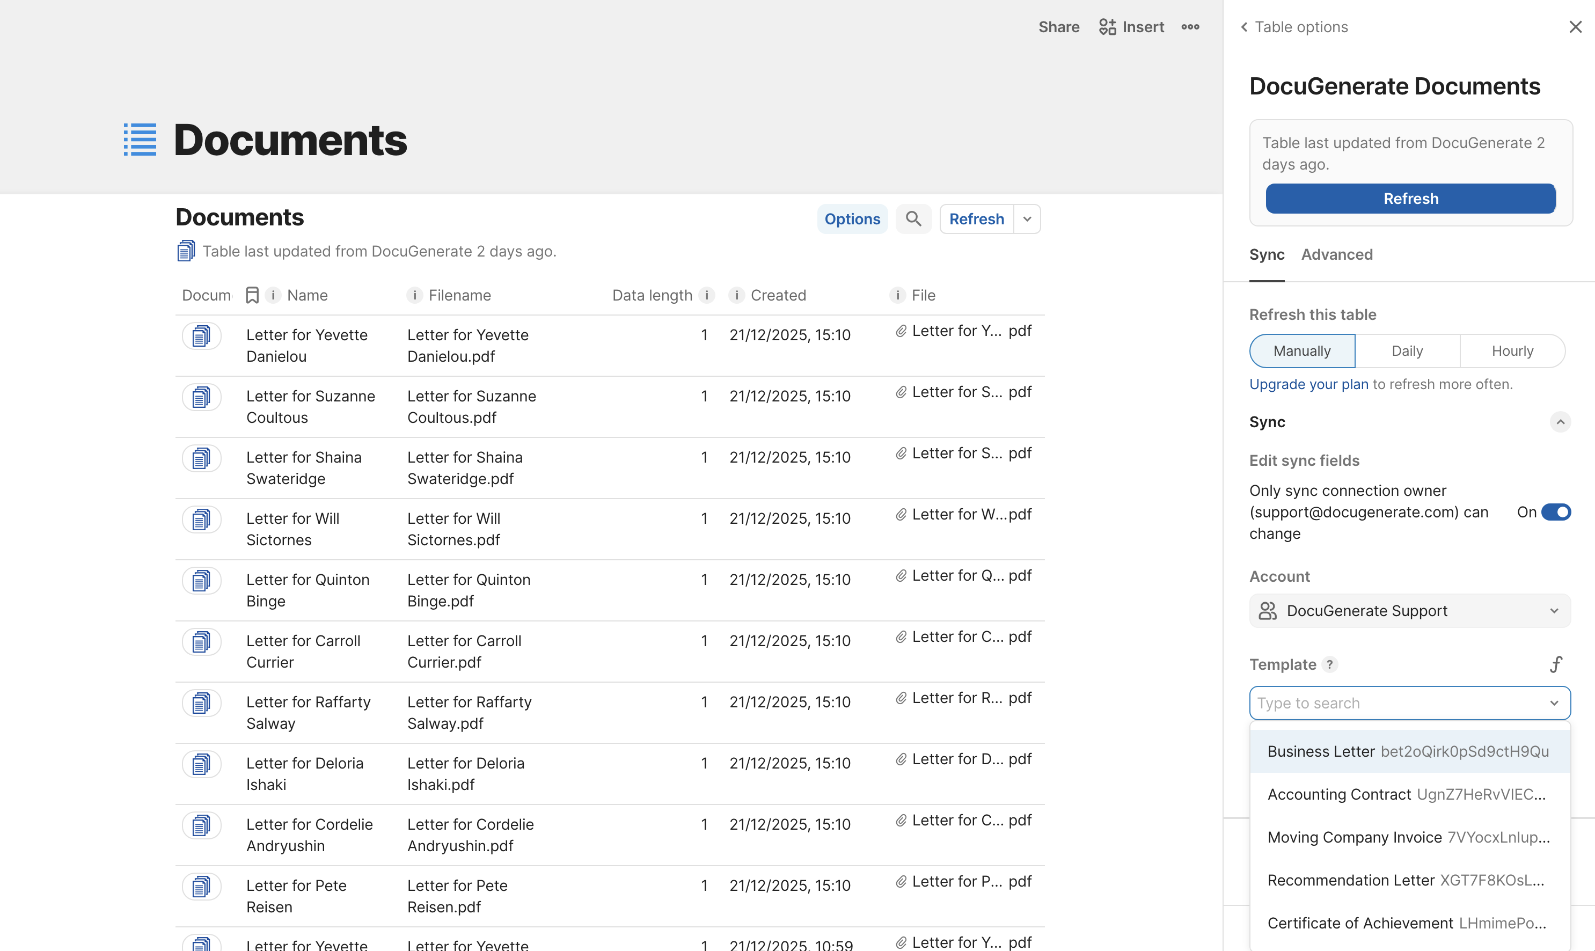Switch to the Advanced tab

[1337, 254]
